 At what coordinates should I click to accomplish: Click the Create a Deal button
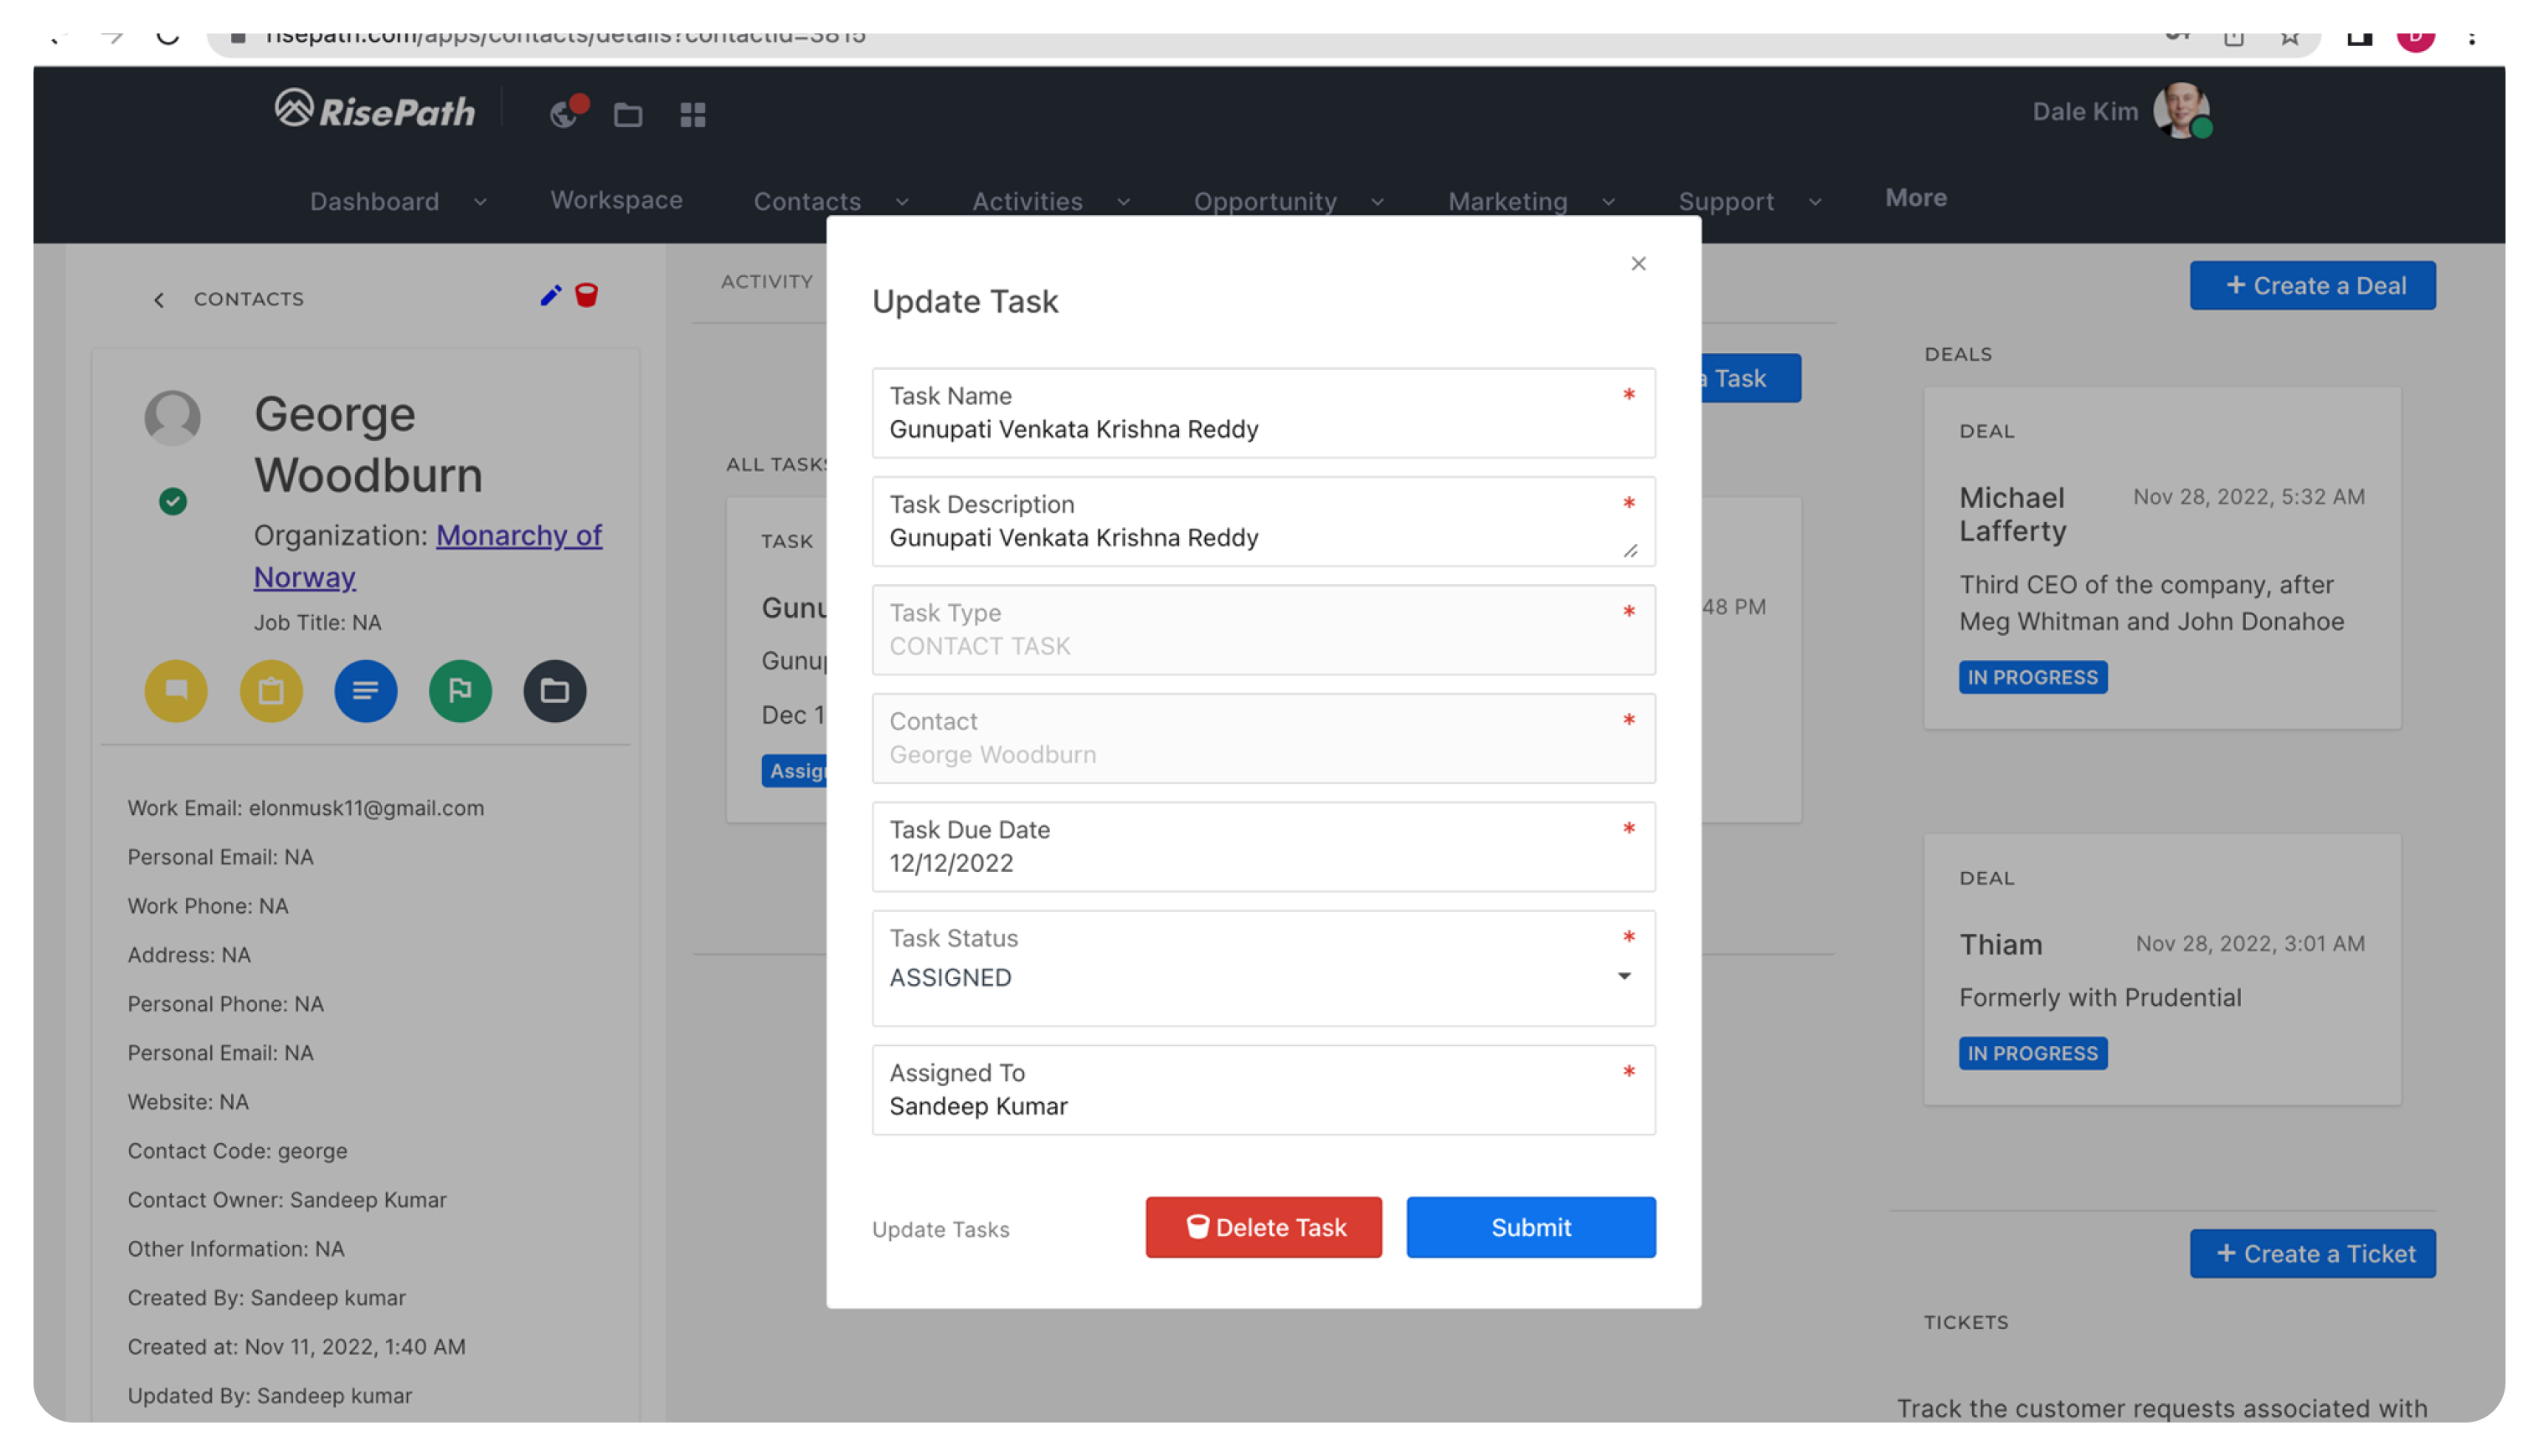(2314, 286)
